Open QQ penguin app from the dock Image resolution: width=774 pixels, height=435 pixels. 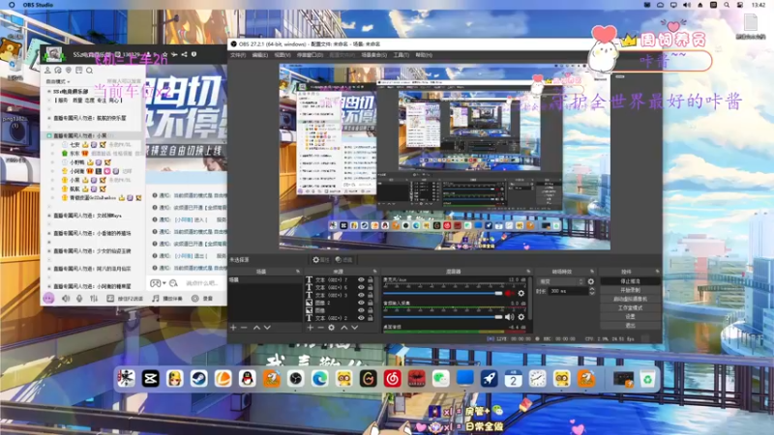click(x=248, y=379)
